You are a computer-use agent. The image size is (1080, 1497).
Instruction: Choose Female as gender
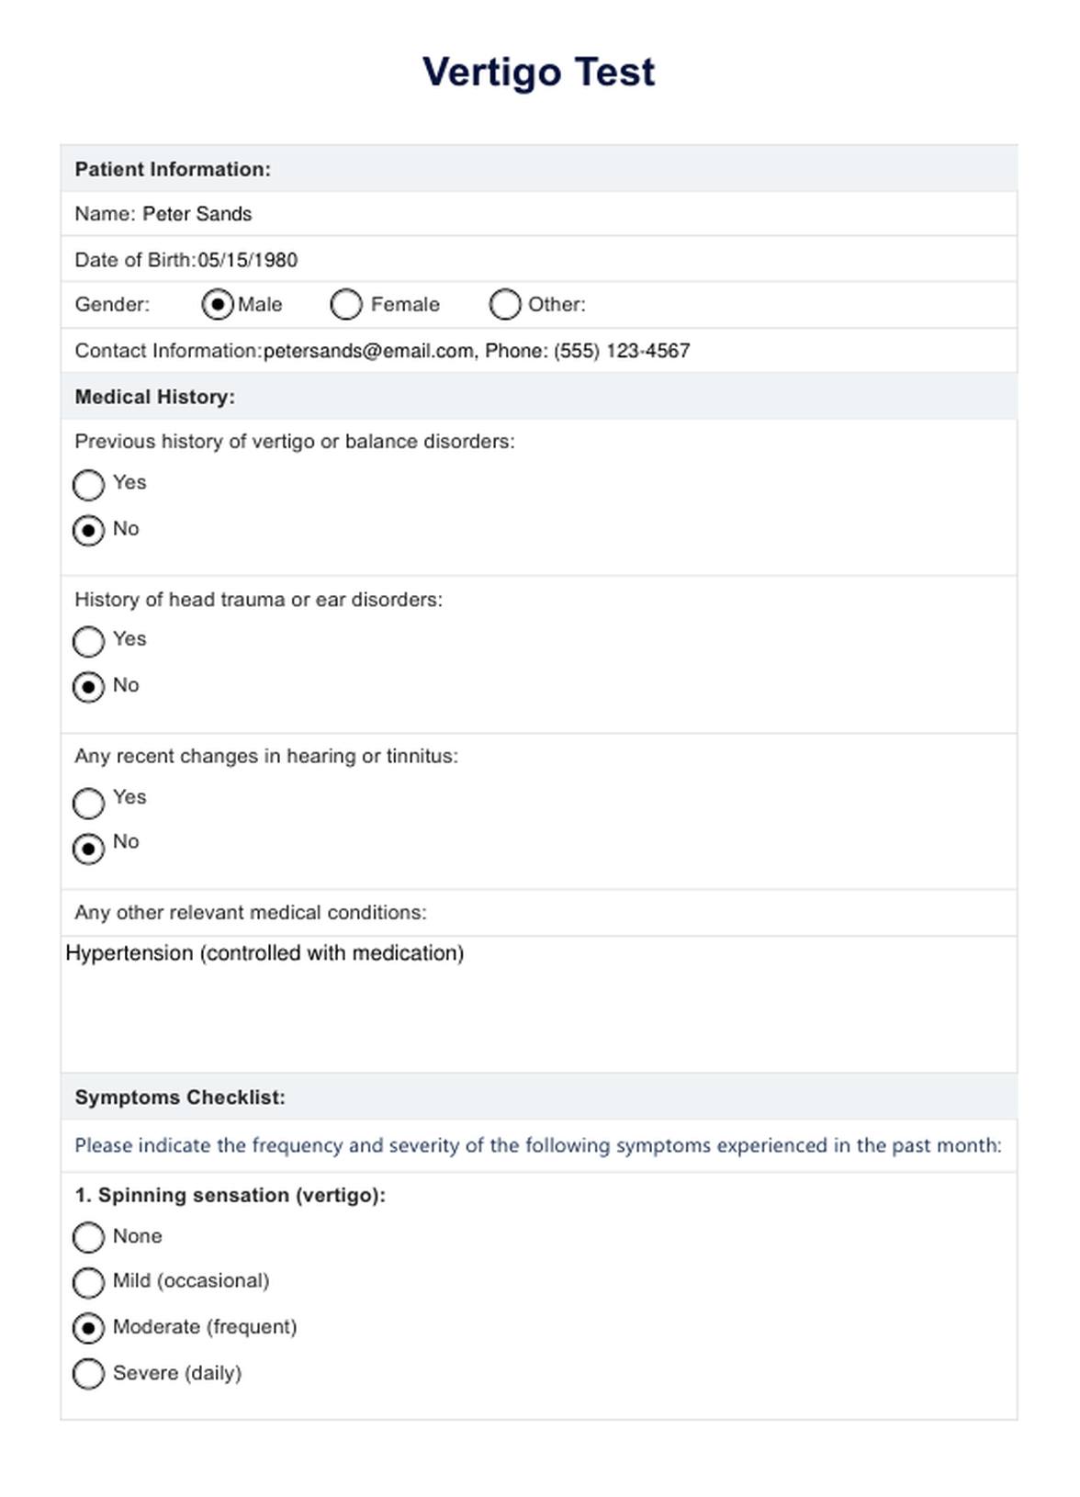point(346,305)
